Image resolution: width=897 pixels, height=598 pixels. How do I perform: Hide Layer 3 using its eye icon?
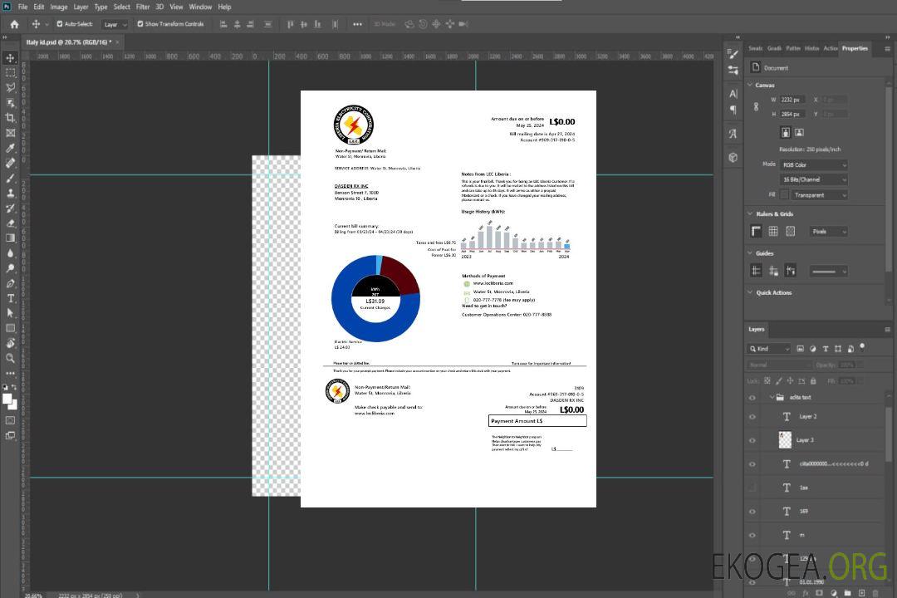coord(752,441)
